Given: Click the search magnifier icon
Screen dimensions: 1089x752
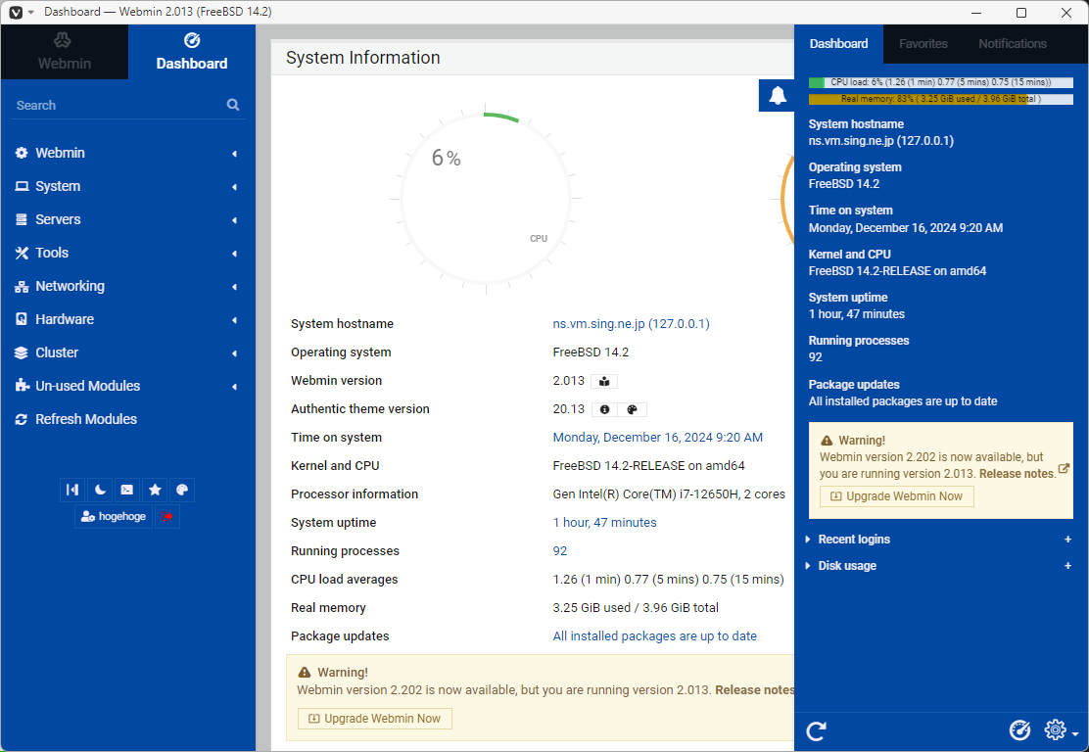Looking at the screenshot, I should coord(233,105).
